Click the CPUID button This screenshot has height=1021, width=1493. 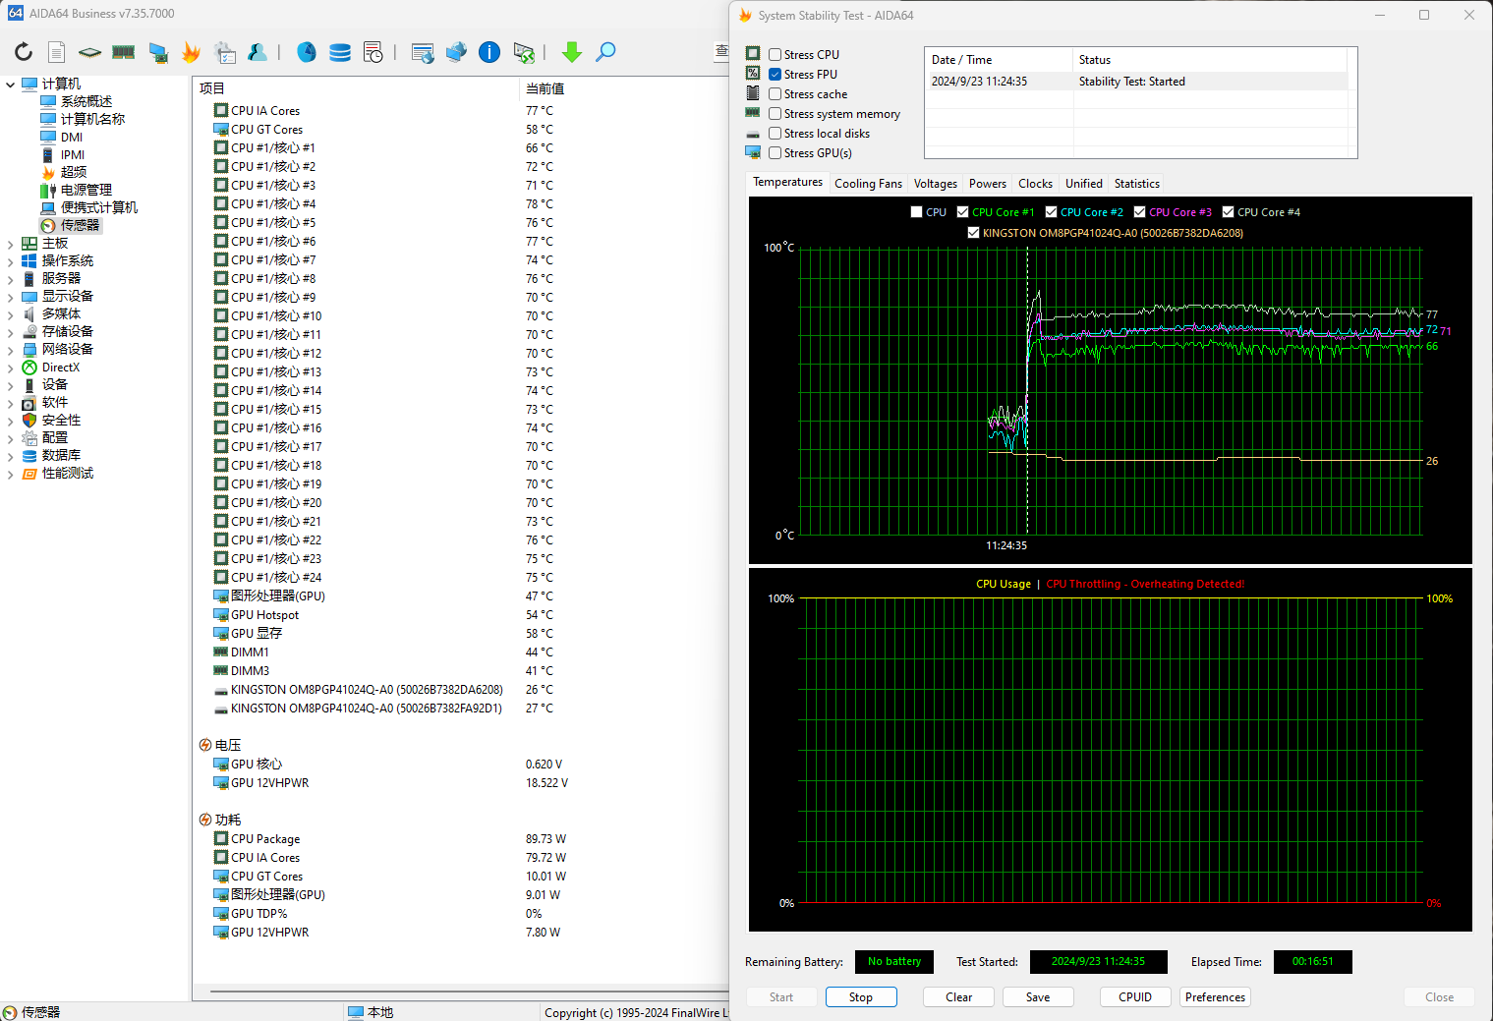tap(1135, 997)
